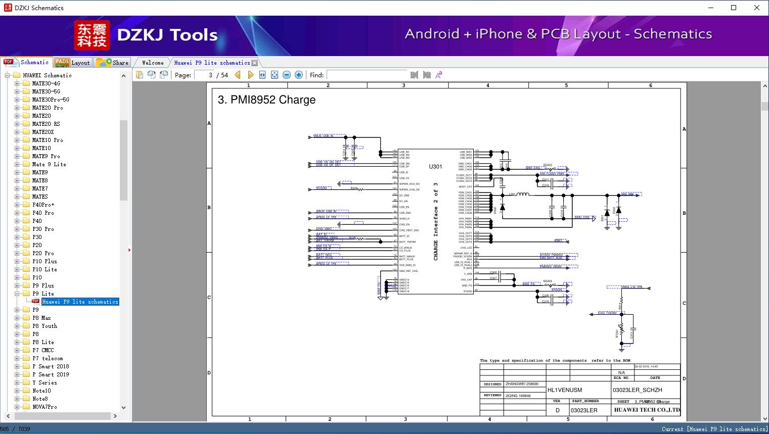Click the PDF file icon under P9 Lite

35,302
